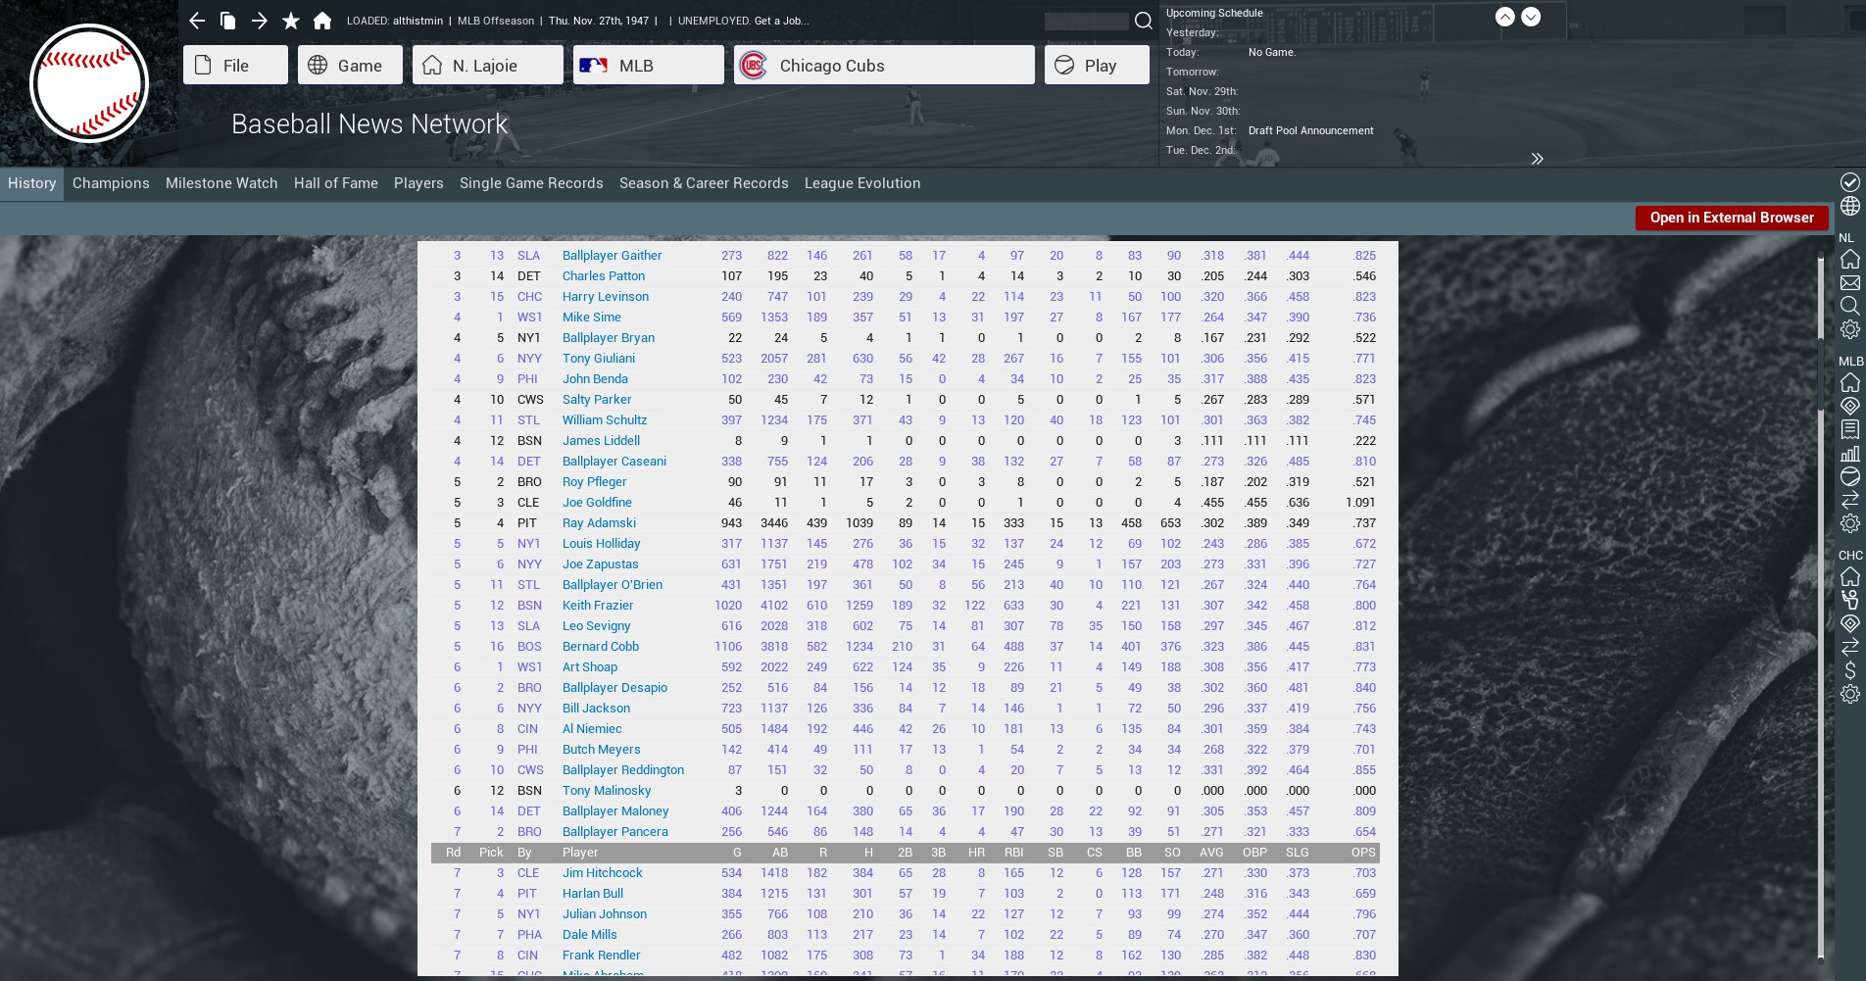Click the star bookmark icon in top bar
This screenshot has width=1866, height=981.
pos(291,21)
